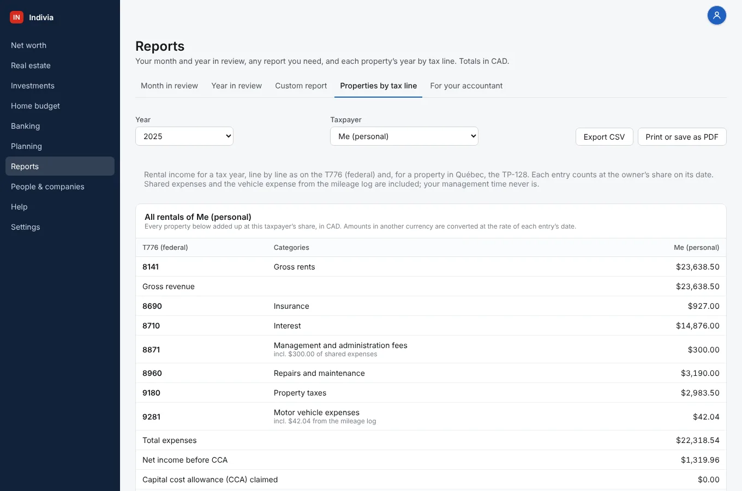Image resolution: width=742 pixels, height=491 pixels.
Task: Click Repairs and maintenance category
Action: pos(319,373)
